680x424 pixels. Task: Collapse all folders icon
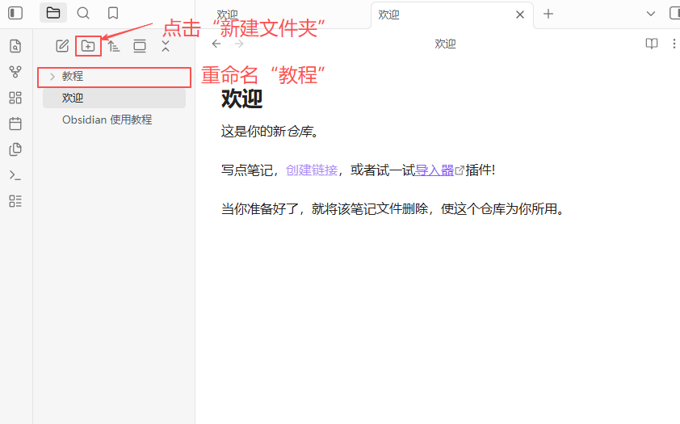point(166,45)
